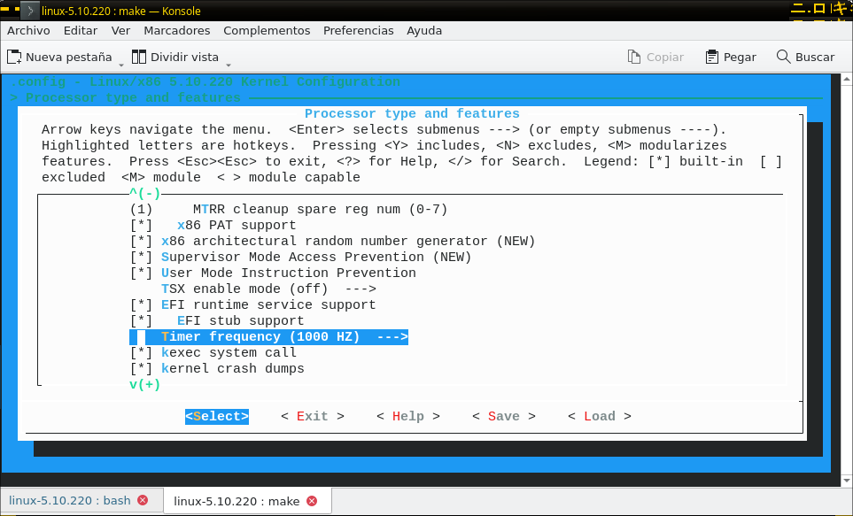
Task: Click the vertical scrollbar track
Action: [x=847, y=280]
